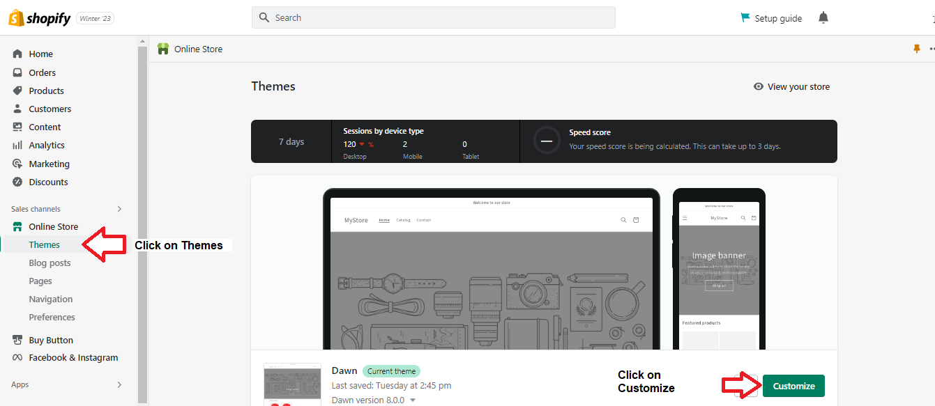Click the Dawn theme thumbnail

292,384
